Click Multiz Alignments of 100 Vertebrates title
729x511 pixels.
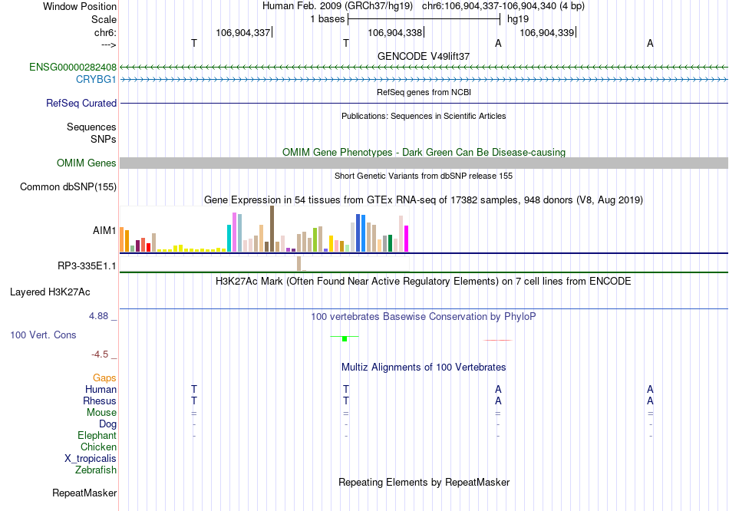coord(424,368)
